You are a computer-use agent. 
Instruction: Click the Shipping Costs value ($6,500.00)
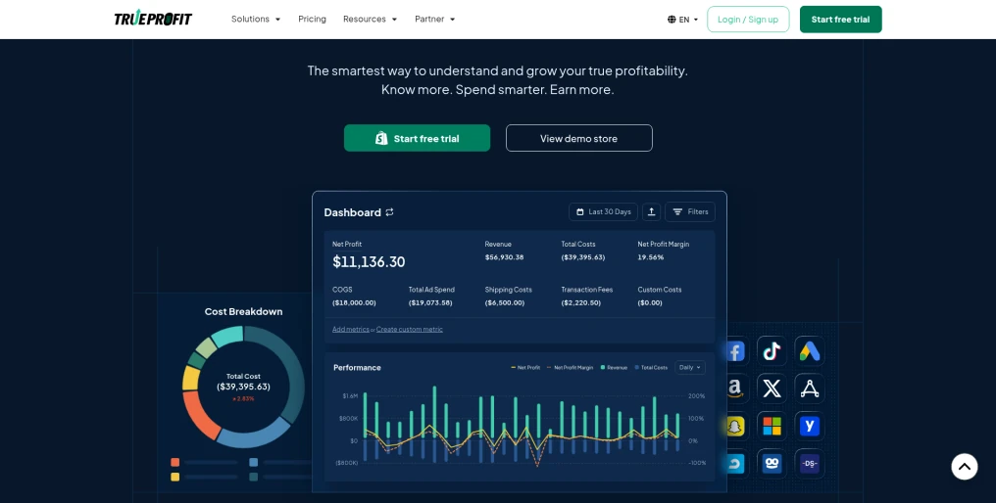coord(504,303)
